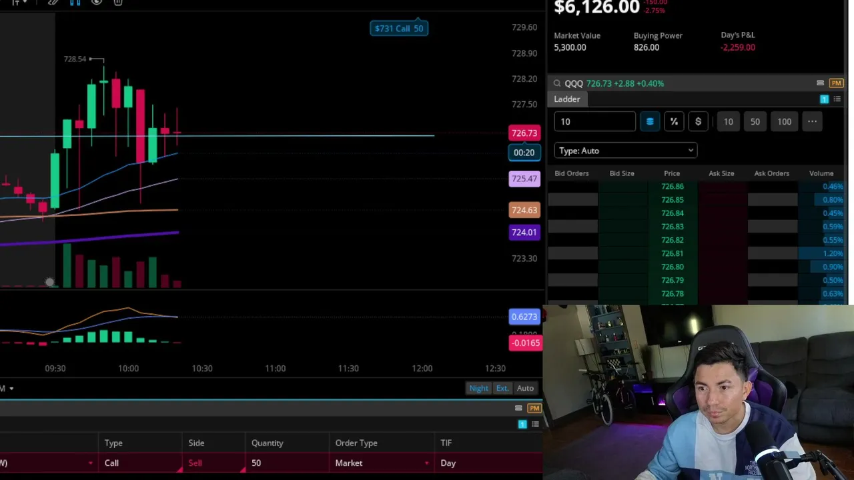Screen dimensions: 854x480
Task: Click the red -0.0165 indicator value tag
Action: pos(525,343)
